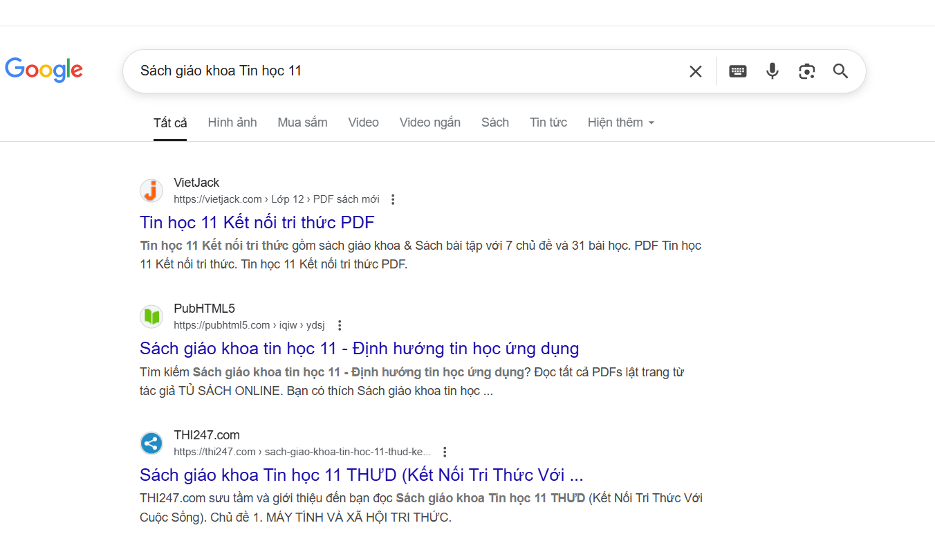Switch to the Mua sắm tab
Viewport: 935px width, 550px height.
tap(302, 122)
